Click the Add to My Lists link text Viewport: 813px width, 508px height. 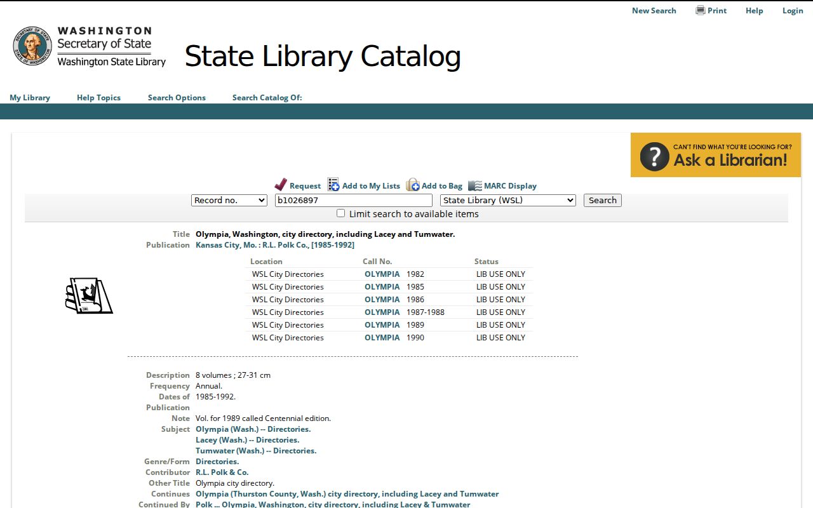[371, 186]
